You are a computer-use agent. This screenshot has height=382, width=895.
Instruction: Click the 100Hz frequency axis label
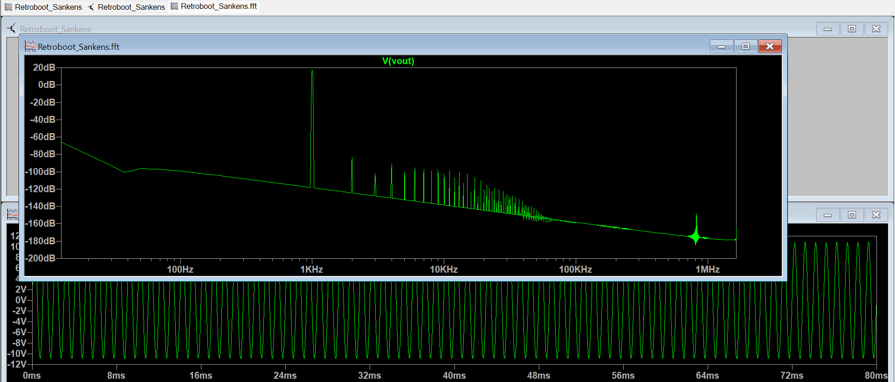(x=180, y=269)
